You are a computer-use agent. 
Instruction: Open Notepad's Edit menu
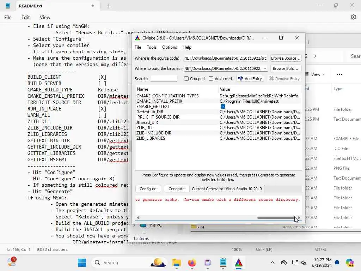click(x=25, y=17)
